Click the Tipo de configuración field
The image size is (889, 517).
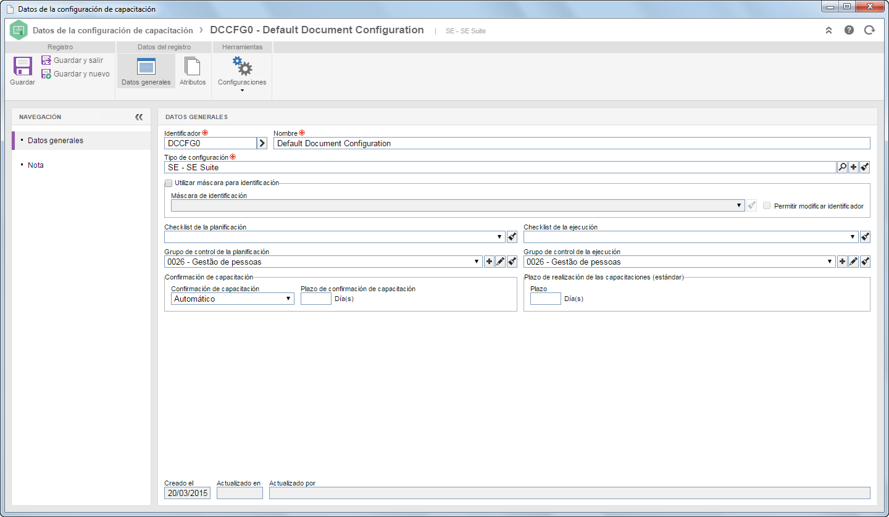500,167
